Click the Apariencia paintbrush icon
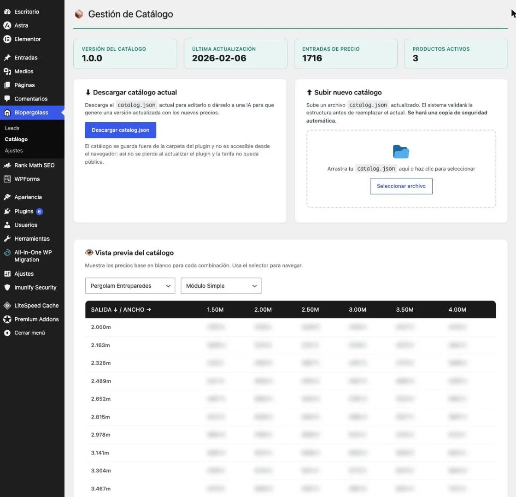The height and width of the screenshot is (497, 516). pyautogui.click(x=7, y=197)
